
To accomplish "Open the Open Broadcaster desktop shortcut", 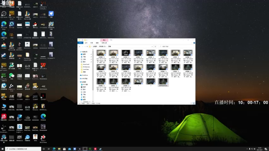I will [4, 129].
